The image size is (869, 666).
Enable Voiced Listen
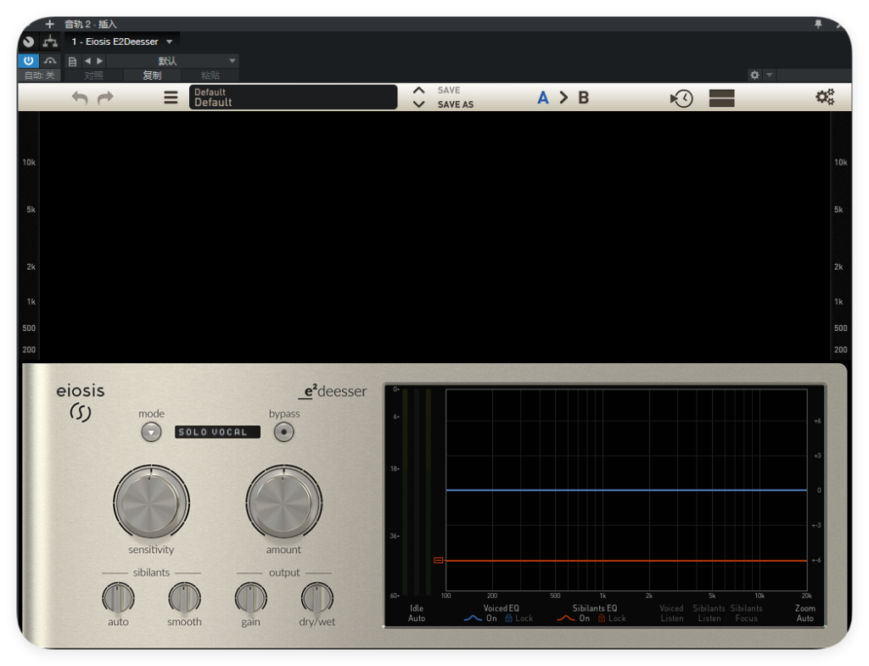(x=672, y=613)
